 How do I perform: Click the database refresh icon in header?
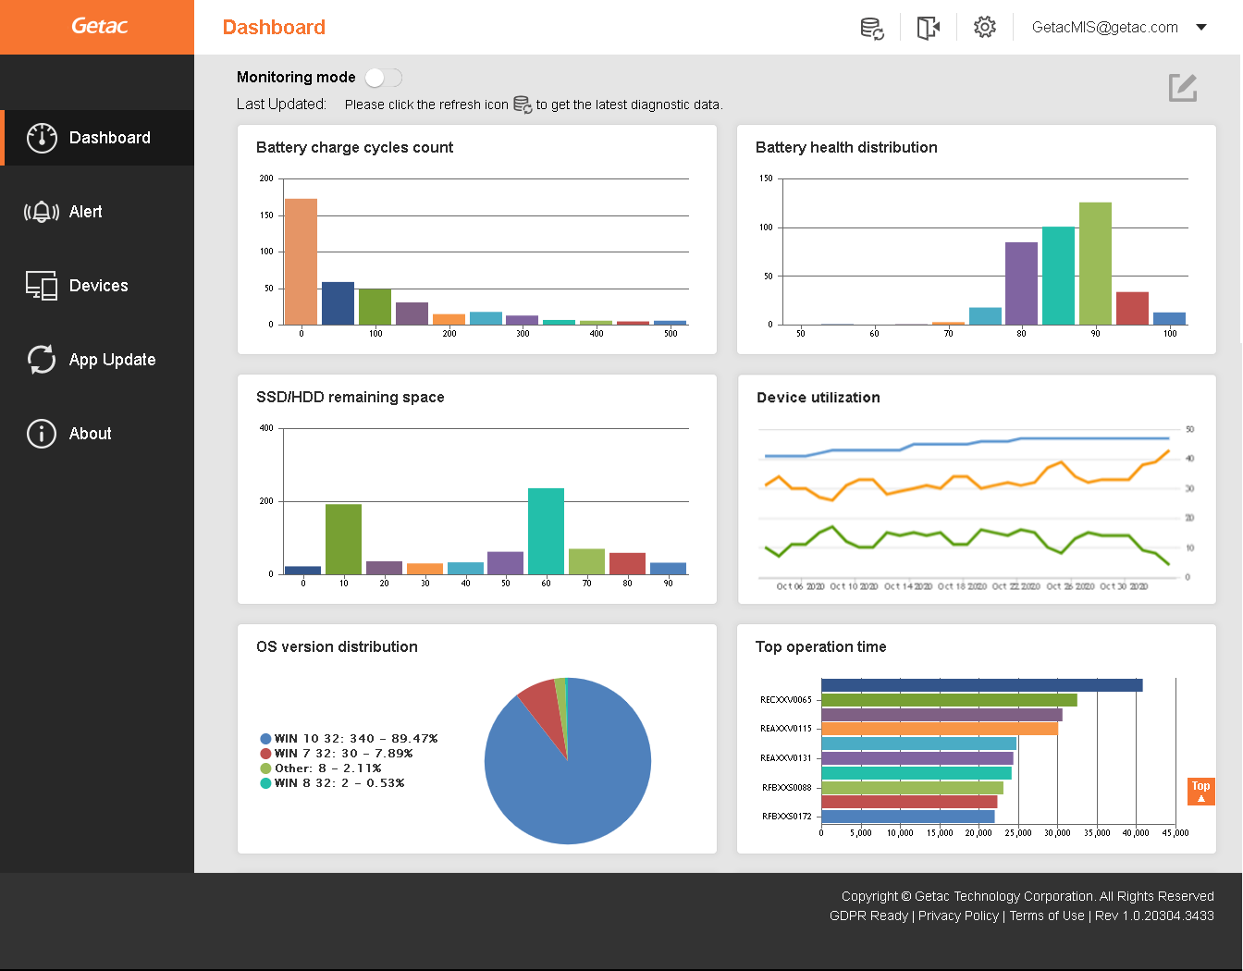click(872, 28)
